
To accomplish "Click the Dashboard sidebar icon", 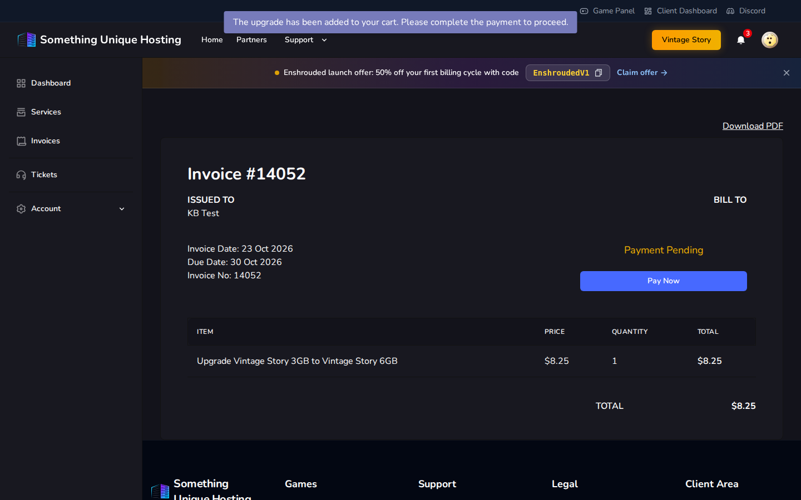I will [x=21, y=83].
